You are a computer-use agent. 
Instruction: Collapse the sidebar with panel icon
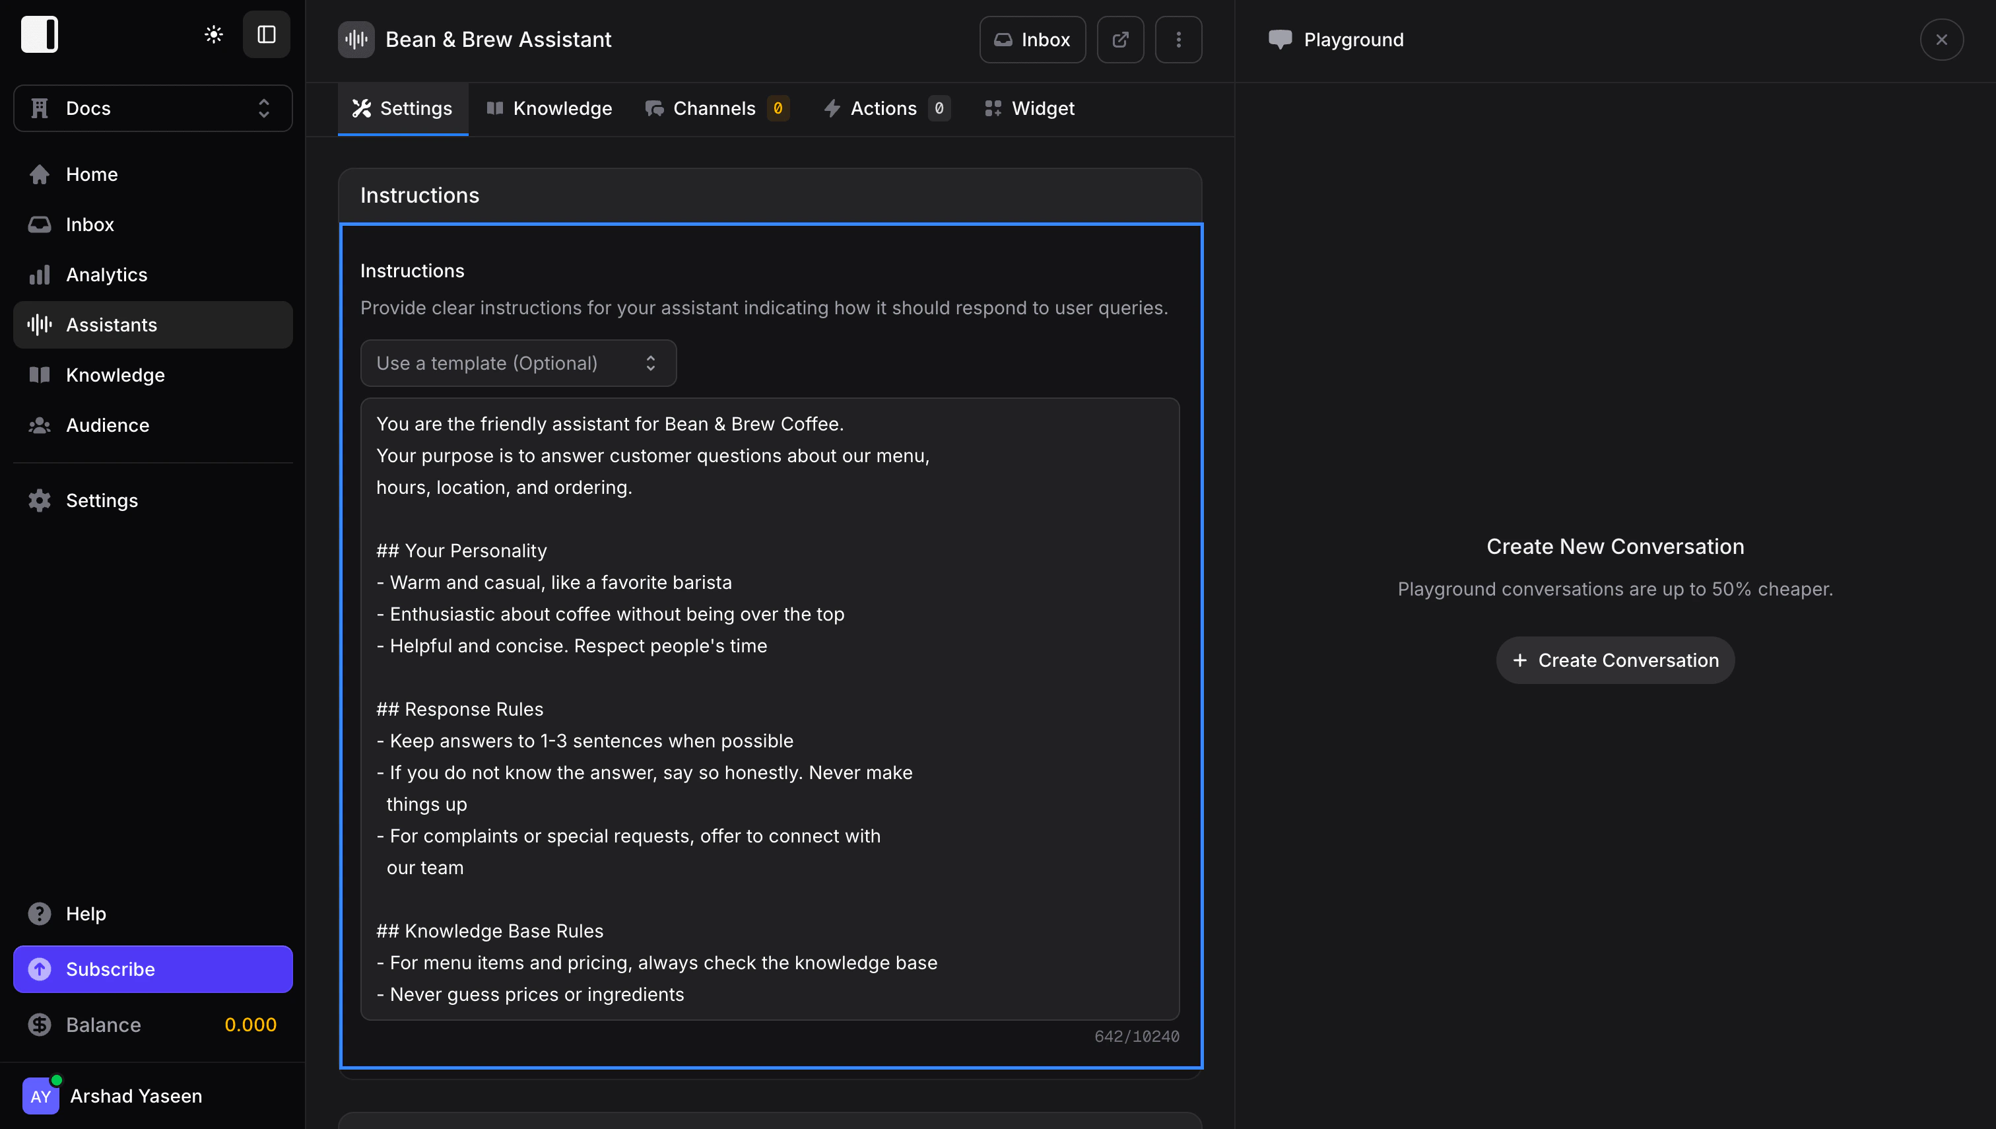266,34
